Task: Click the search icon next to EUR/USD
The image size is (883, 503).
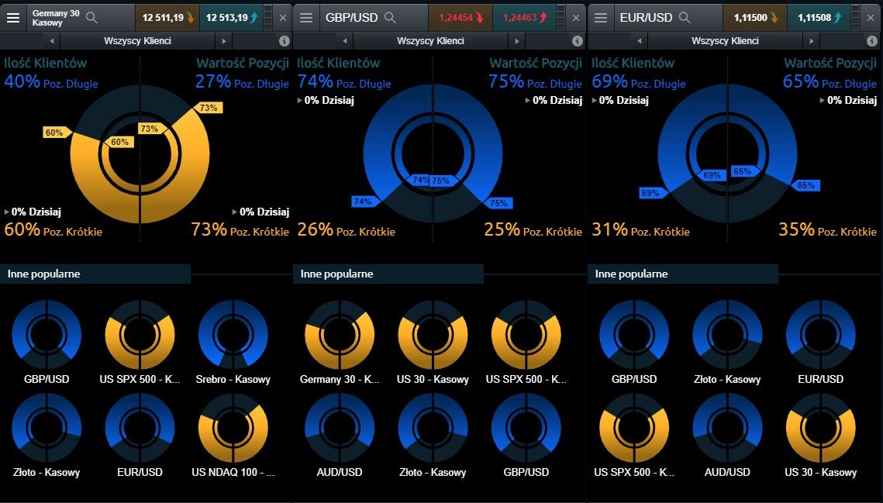Action: click(x=685, y=17)
